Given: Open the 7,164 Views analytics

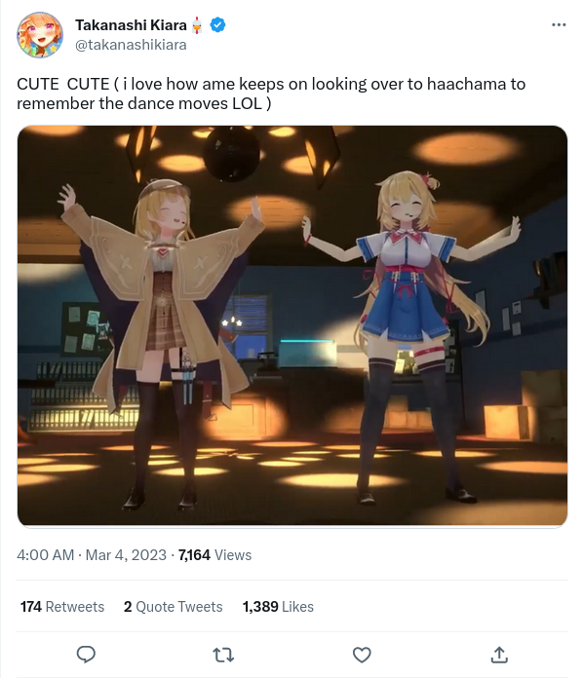Looking at the screenshot, I should 214,554.
